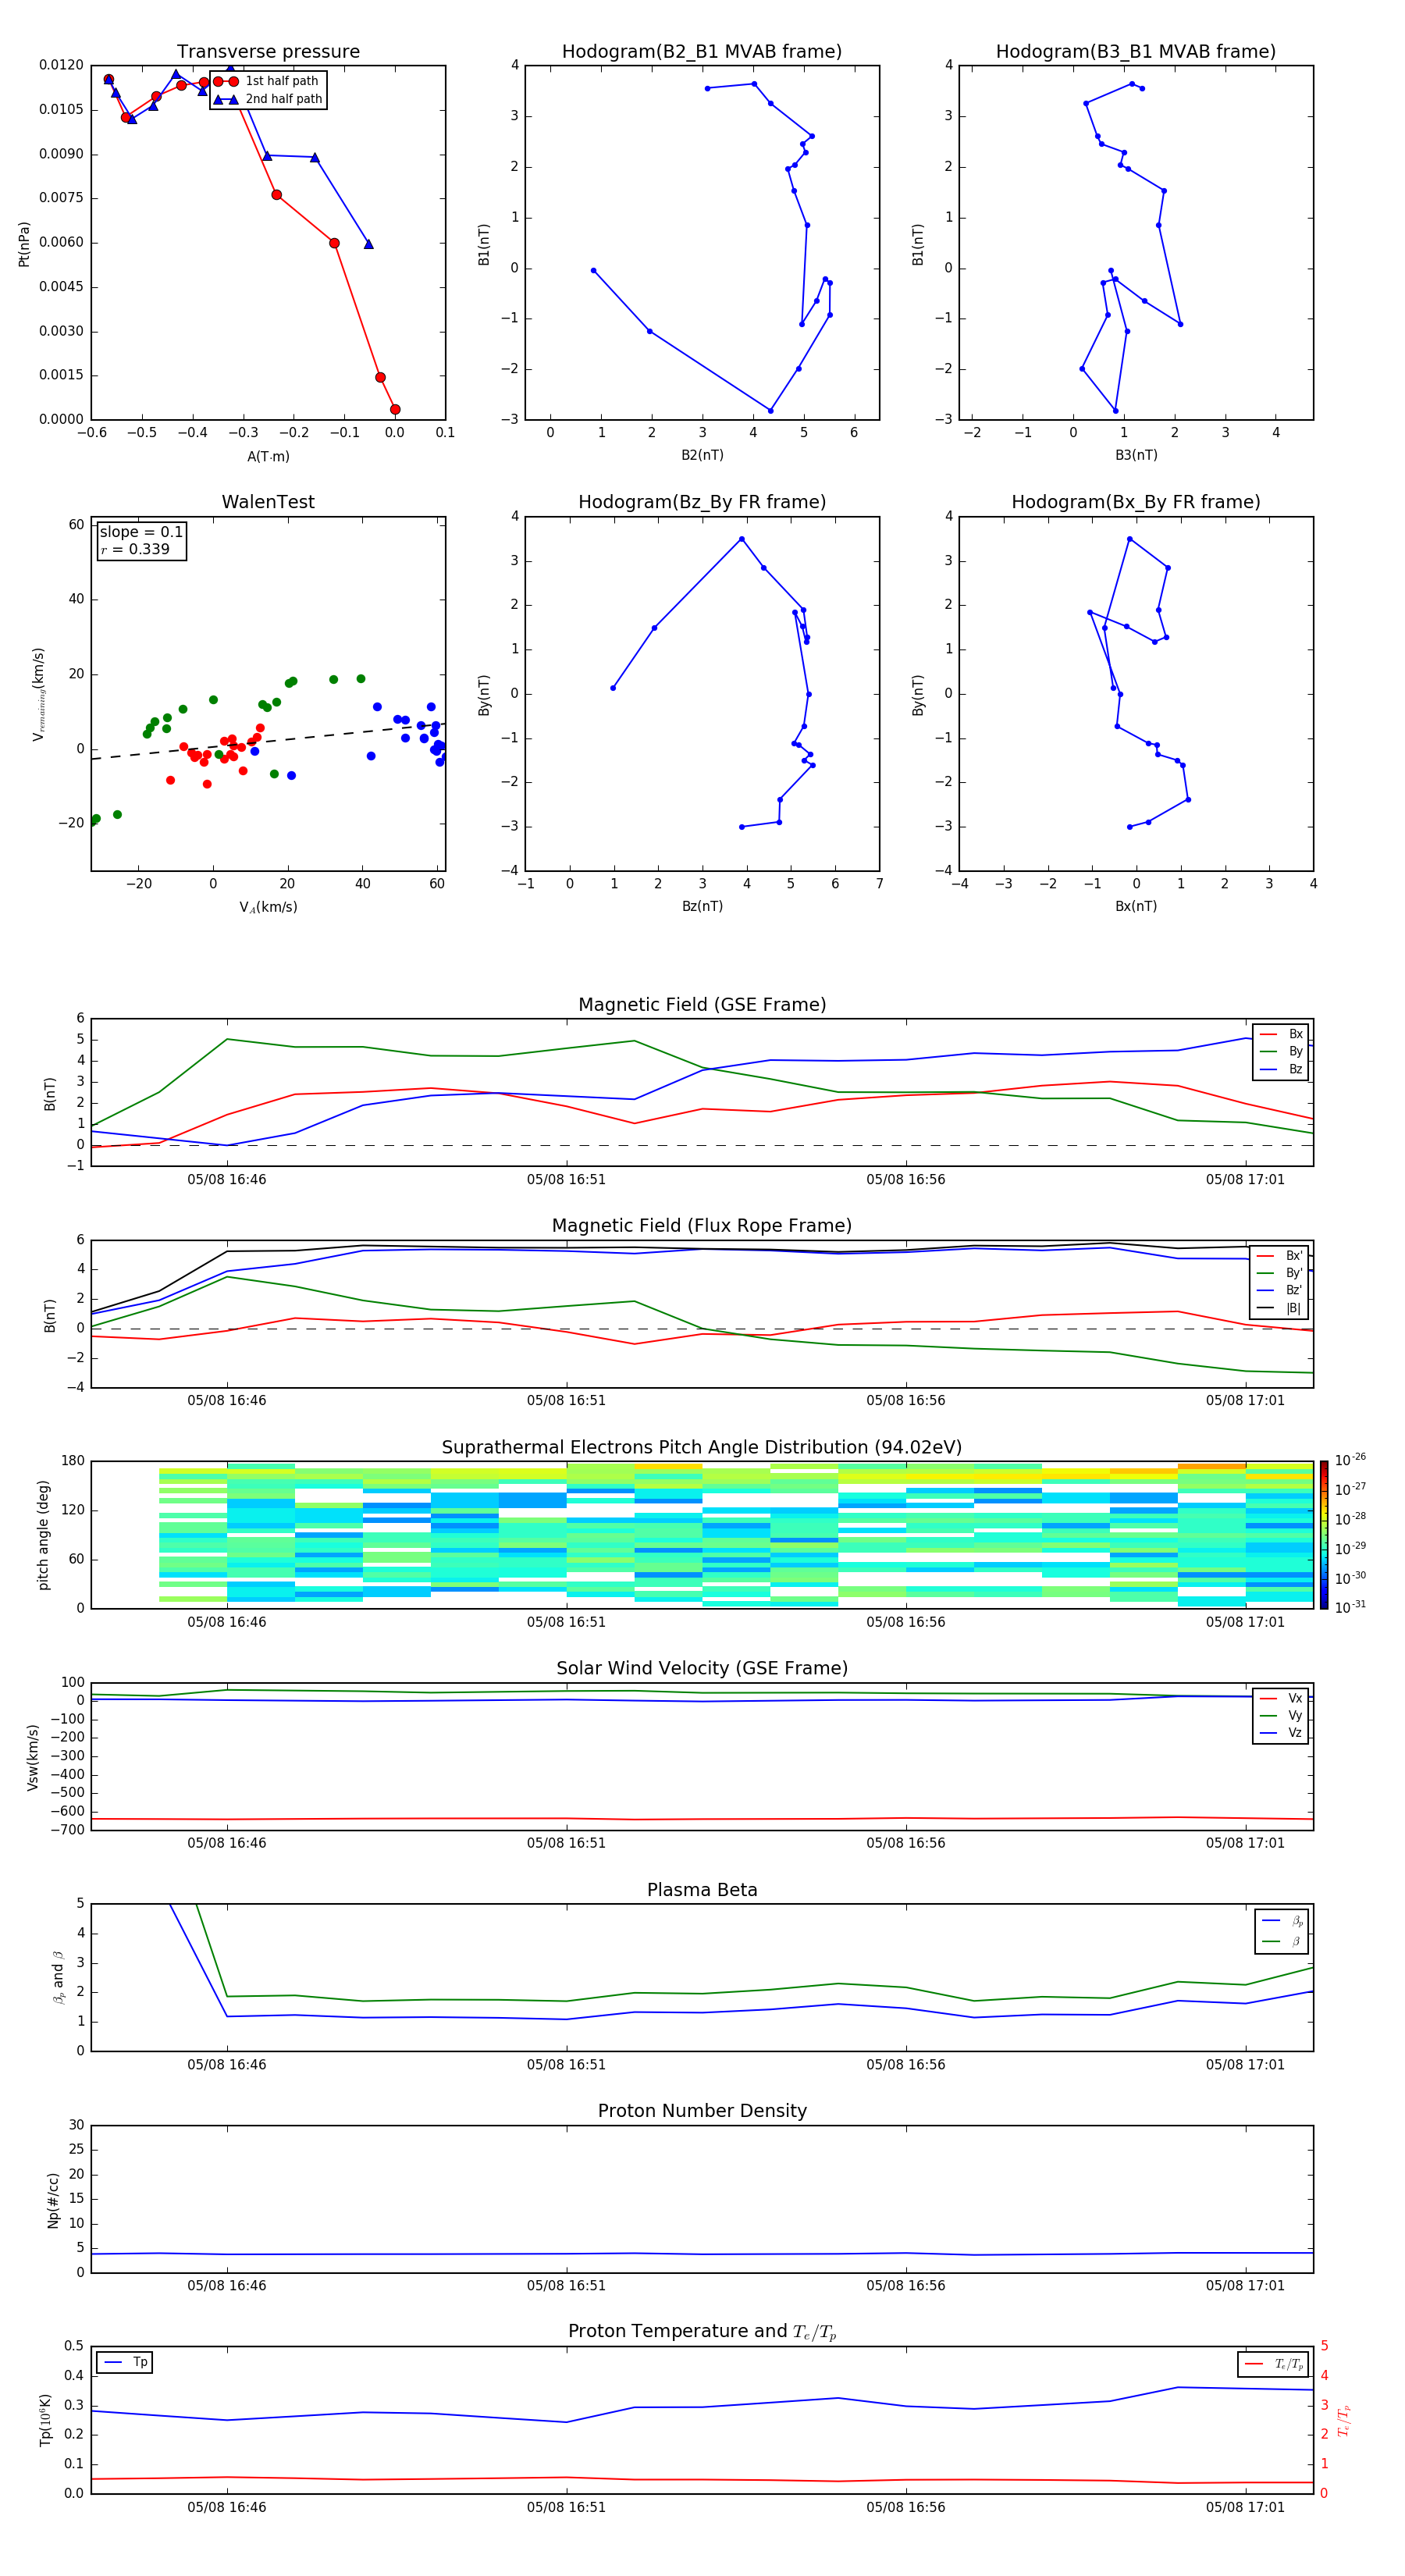Click the Hodogram(B2_B1 MVAB frame) title

702,52
